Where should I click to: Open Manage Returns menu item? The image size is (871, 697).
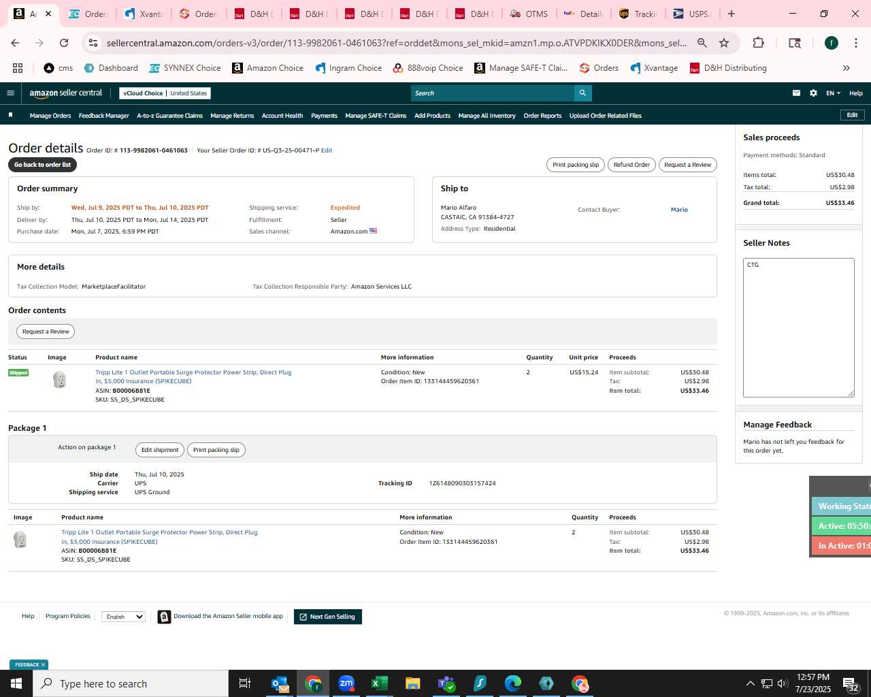232,116
